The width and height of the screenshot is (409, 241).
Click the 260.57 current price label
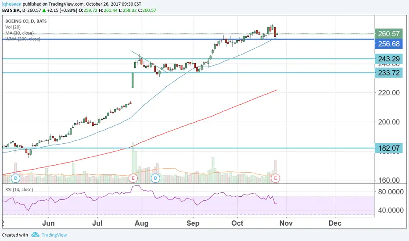pos(389,34)
